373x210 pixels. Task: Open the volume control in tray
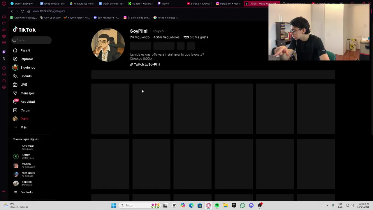tap(352, 205)
